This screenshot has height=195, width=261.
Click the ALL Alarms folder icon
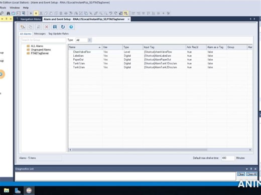(x=28, y=46)
